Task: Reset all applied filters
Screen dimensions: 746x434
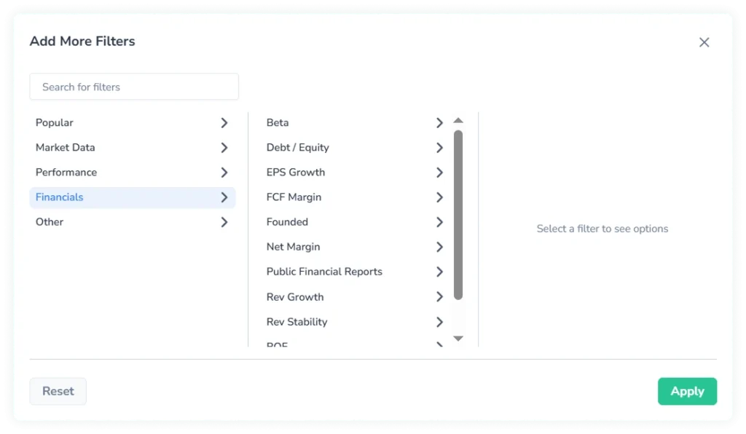Action: coord(58,391)
